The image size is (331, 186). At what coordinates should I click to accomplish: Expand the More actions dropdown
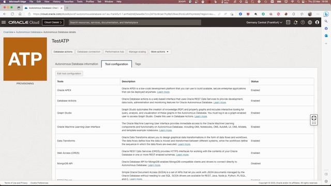tap(160, 52)
